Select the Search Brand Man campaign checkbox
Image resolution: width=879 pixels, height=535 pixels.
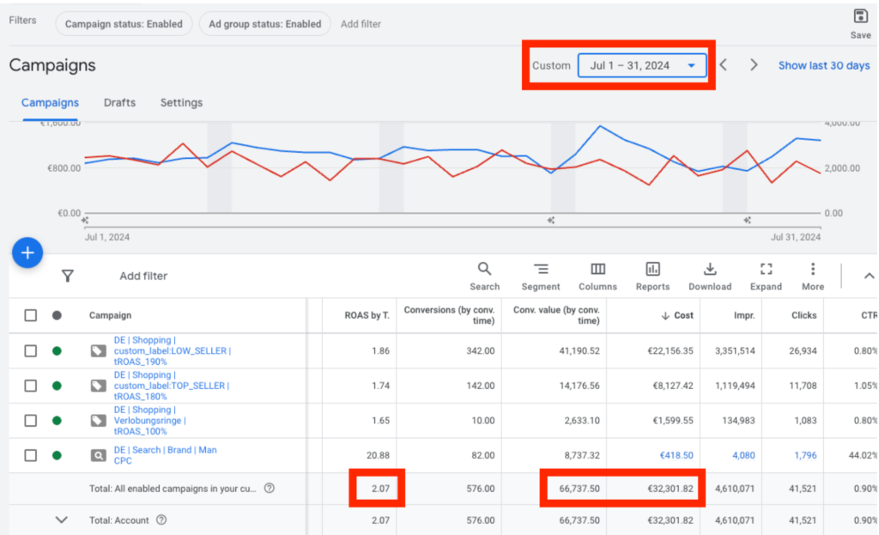(x=31, y=455)
